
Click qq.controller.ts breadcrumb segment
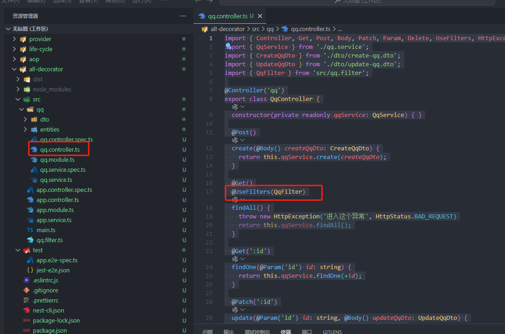click(x=311, y=29)
